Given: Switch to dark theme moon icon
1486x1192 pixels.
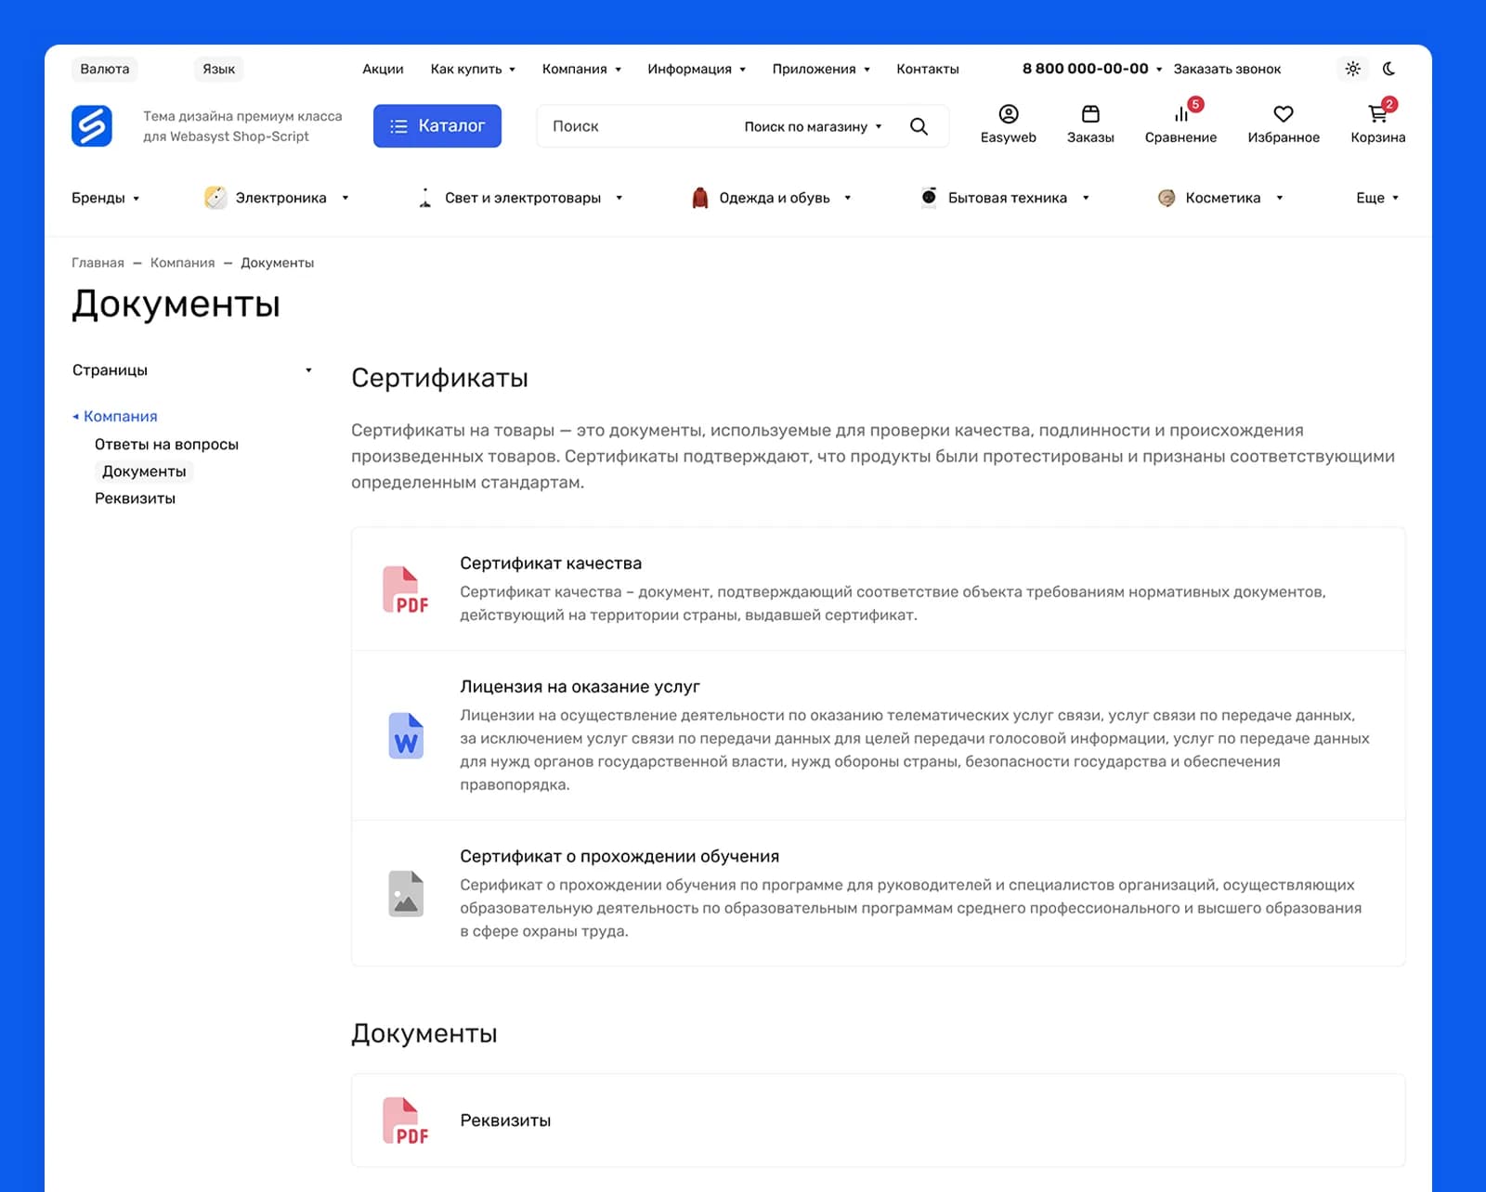Looking at the screenshot, I should click(x=1388, y=69).
